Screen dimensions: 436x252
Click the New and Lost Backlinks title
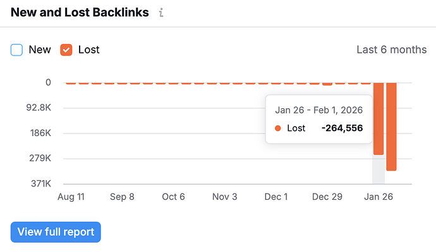[x=80, y=13]
